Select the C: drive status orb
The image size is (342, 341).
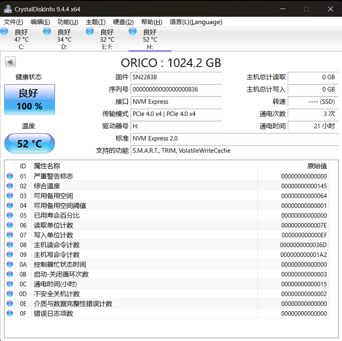(4, 31)
